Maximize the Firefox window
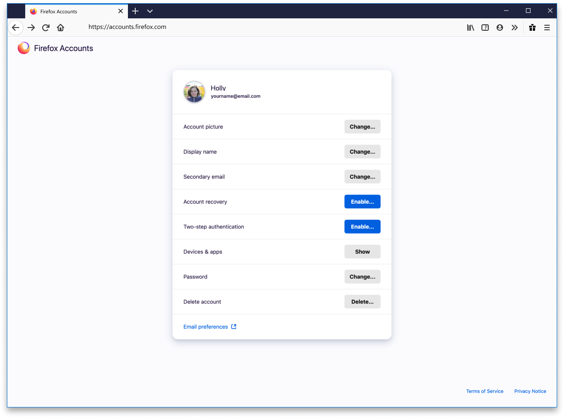 pos(528,11)
